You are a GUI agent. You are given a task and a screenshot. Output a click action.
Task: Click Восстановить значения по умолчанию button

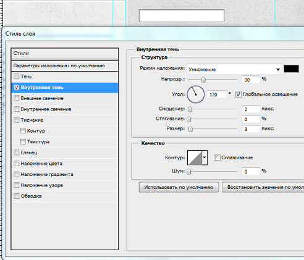263,187
